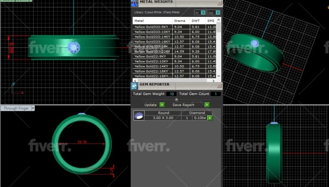The width and height of the screenshot is (329, 187).
Task: Click Round shape cell in Gem Reporter
Action: tap(163, 113)
